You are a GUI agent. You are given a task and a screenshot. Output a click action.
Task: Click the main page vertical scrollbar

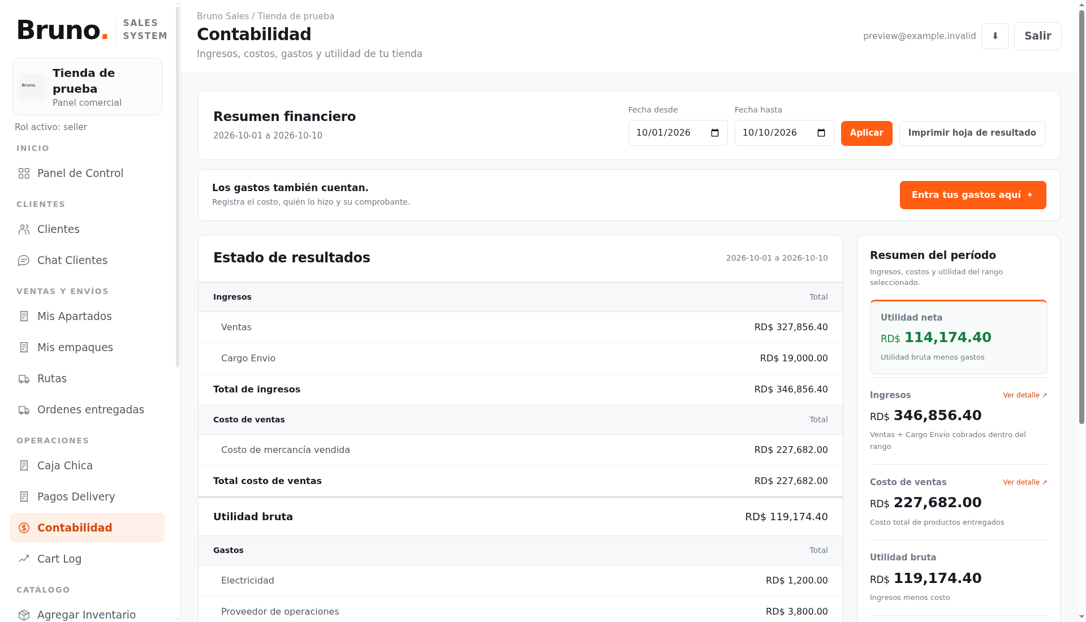coord(1081,217)
